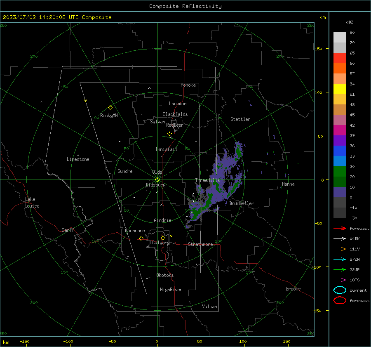Click the cyan current ellipse icon

point(340,290)
